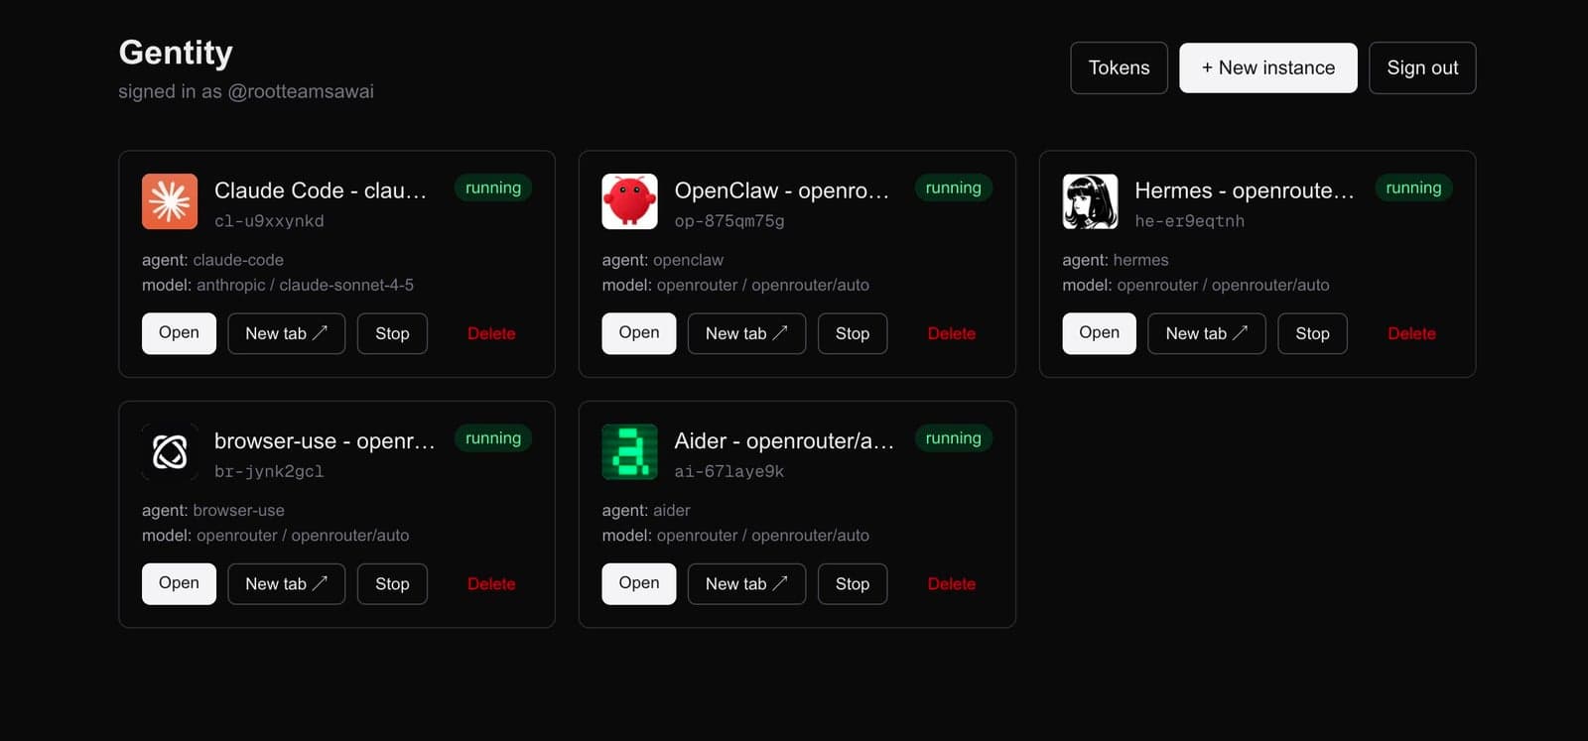Click the Gentity heading

pos(176,53)
